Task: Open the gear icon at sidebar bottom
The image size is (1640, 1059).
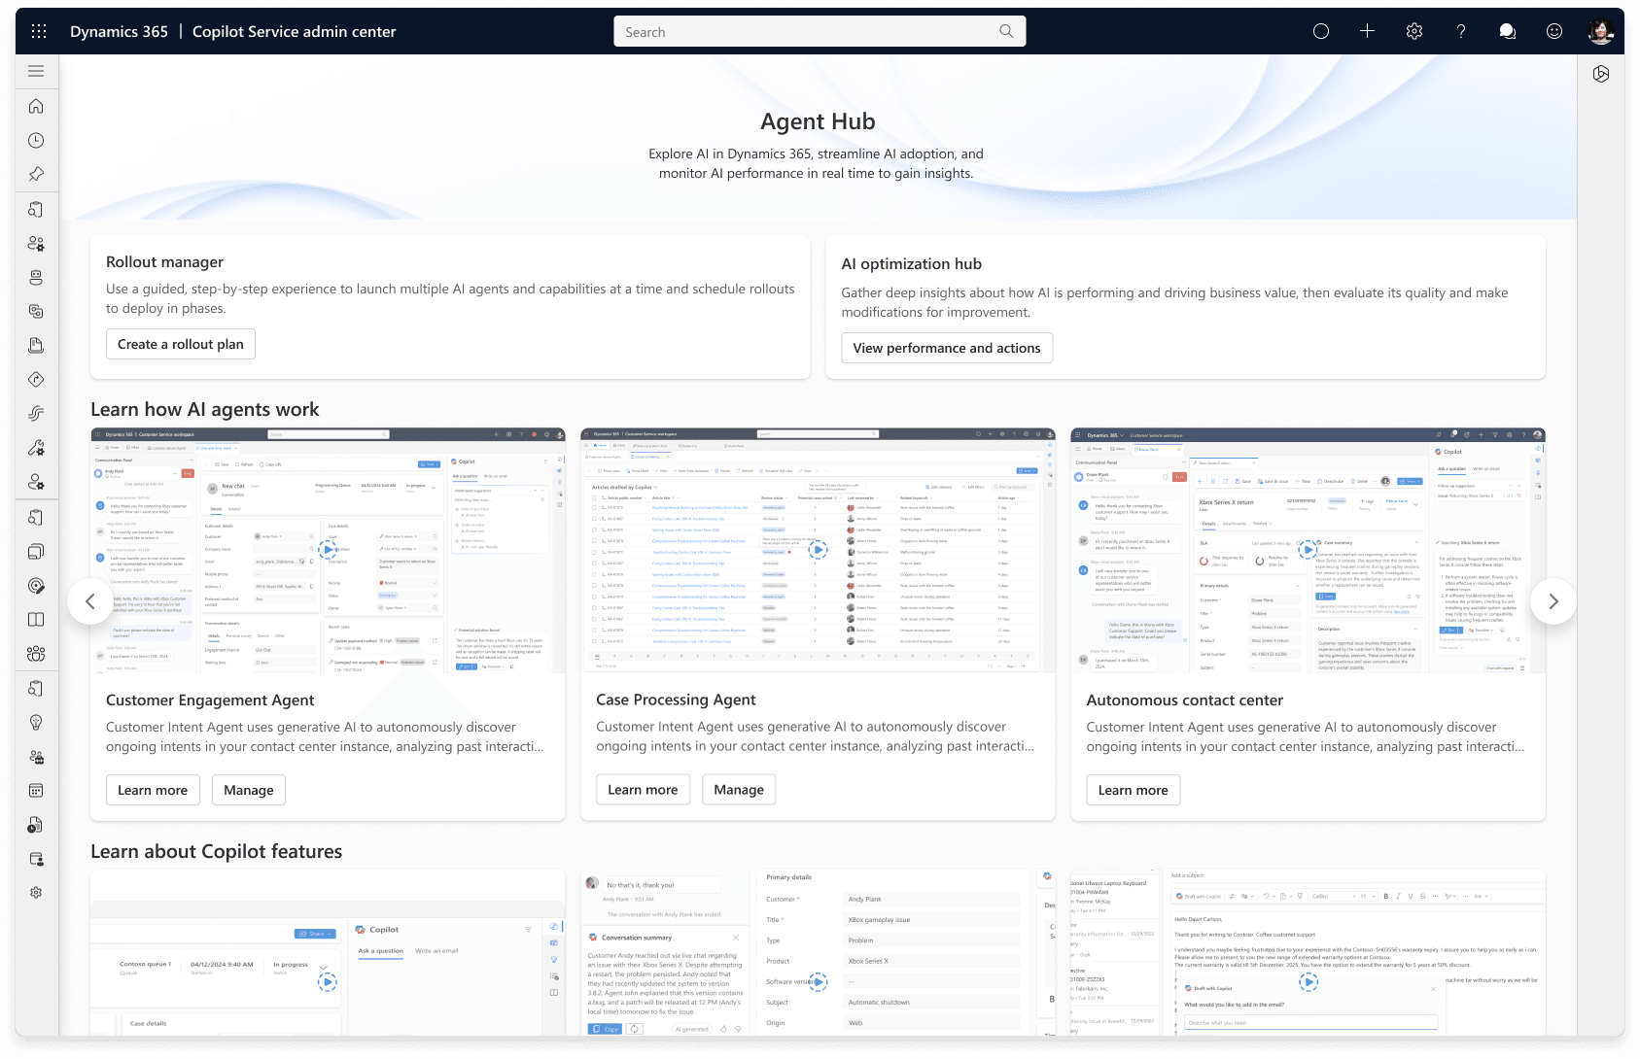Action: [36, 892]
